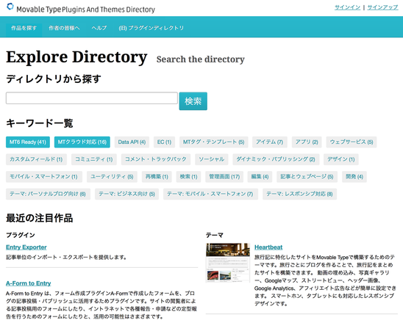The height and width of the screenshot is (320, 403).
Task: Choose the デザイン (1) keyword tag
Action: click(340, 159)
